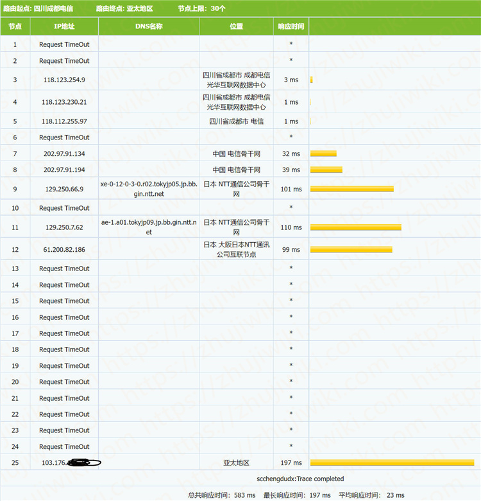
Task: Click the IP地址 column header
Action: pos(64,26)
